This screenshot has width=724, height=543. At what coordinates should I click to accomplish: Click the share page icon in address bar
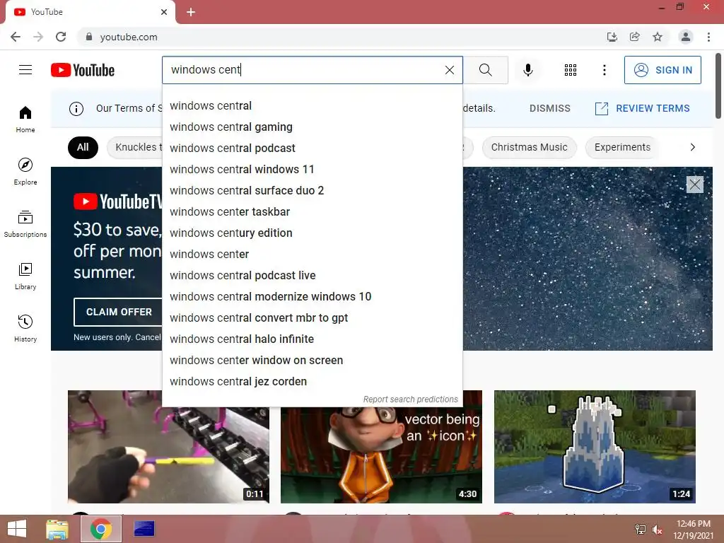click(635, 37)
